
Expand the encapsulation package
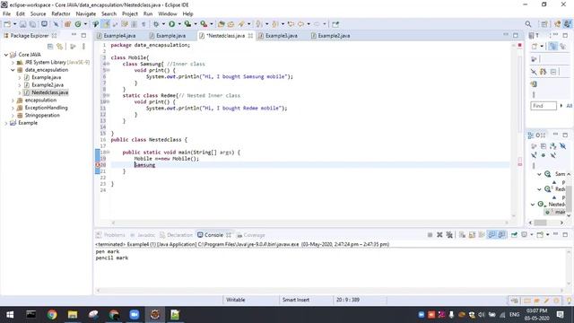[13, 100]
